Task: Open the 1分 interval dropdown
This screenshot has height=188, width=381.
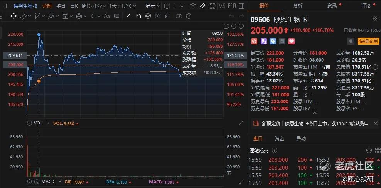Action: [x=100, y=6]
